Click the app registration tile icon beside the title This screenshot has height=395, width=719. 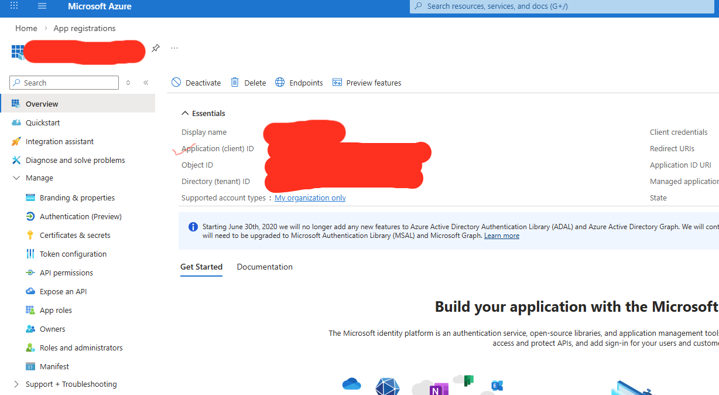click(x=18, y=52)
